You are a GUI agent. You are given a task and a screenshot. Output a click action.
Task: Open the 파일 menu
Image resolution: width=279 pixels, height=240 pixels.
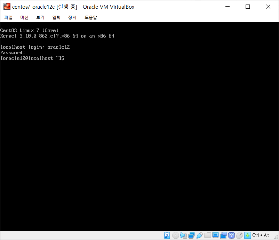(8, 17)
